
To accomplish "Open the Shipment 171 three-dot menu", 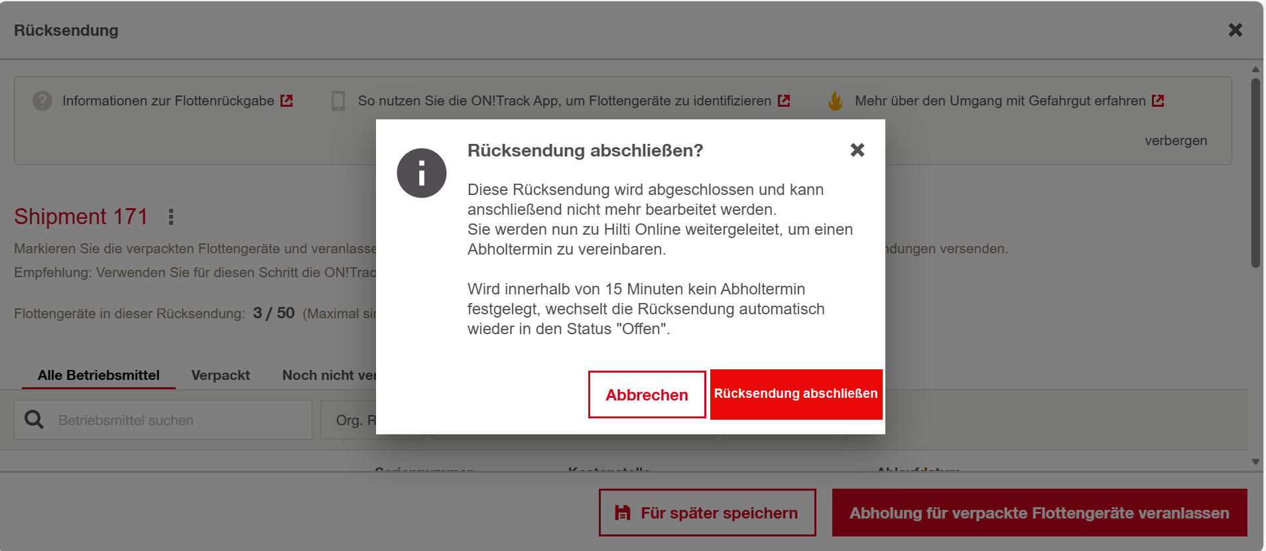I will pyautogui.click(x=171, y=217).
